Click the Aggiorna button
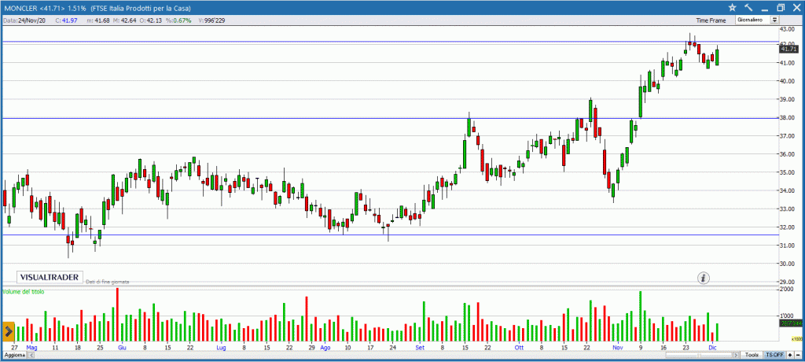The image size is (805, 362). tap(13, 356)
